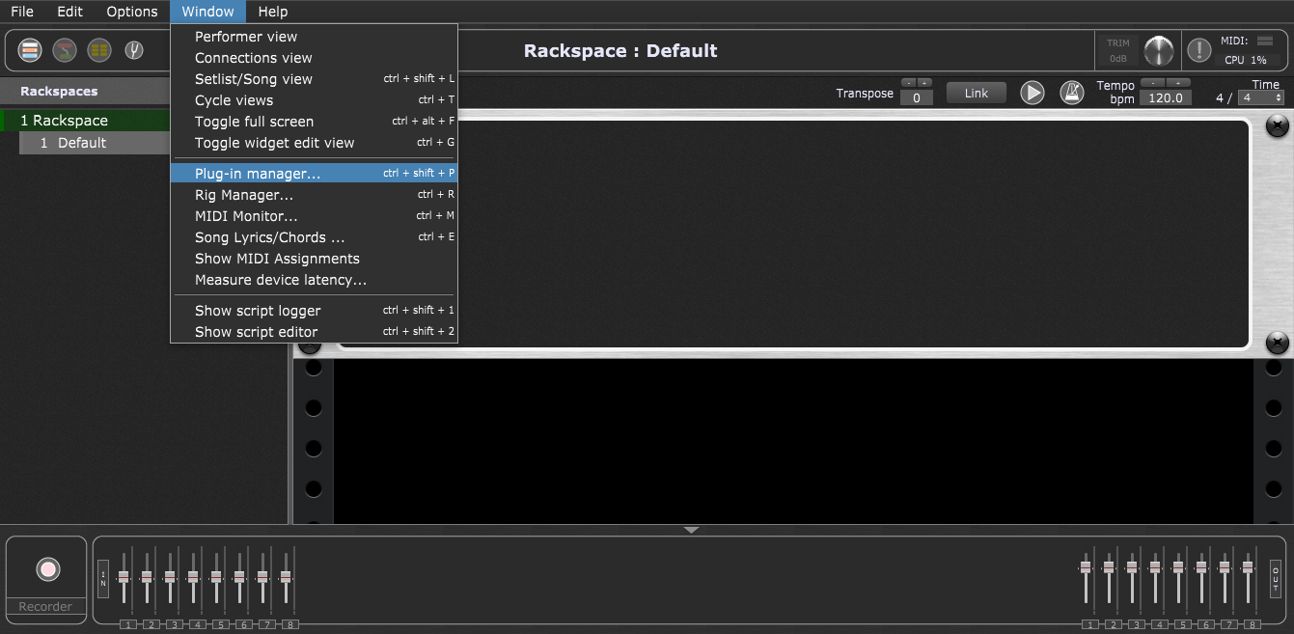Decrease transpose with the minus button
1294x634 pixels.
tap(908, 83)
